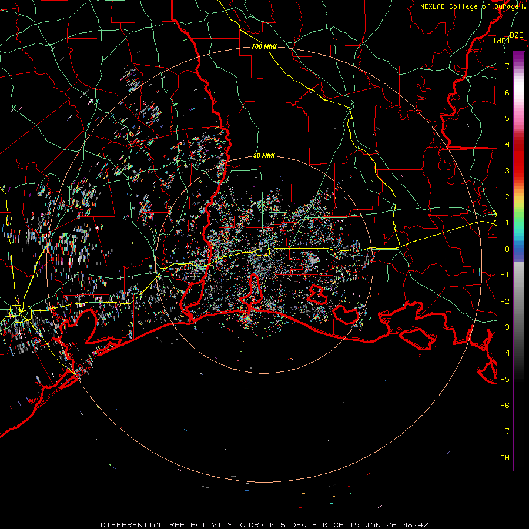The height and width of the screenshot is (529, 529).
Task: Click the -3 value on the color scale
Action: point(505,327)
